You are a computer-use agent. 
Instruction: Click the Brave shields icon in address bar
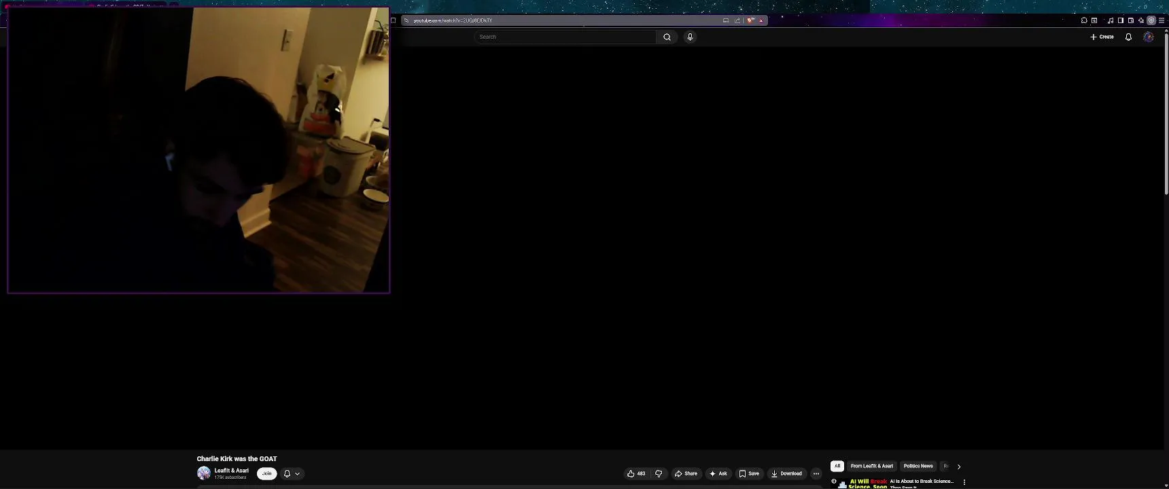pos(750,20)
